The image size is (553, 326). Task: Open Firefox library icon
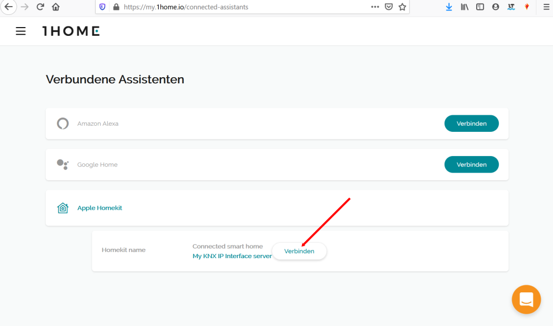(x=465, y=7)
